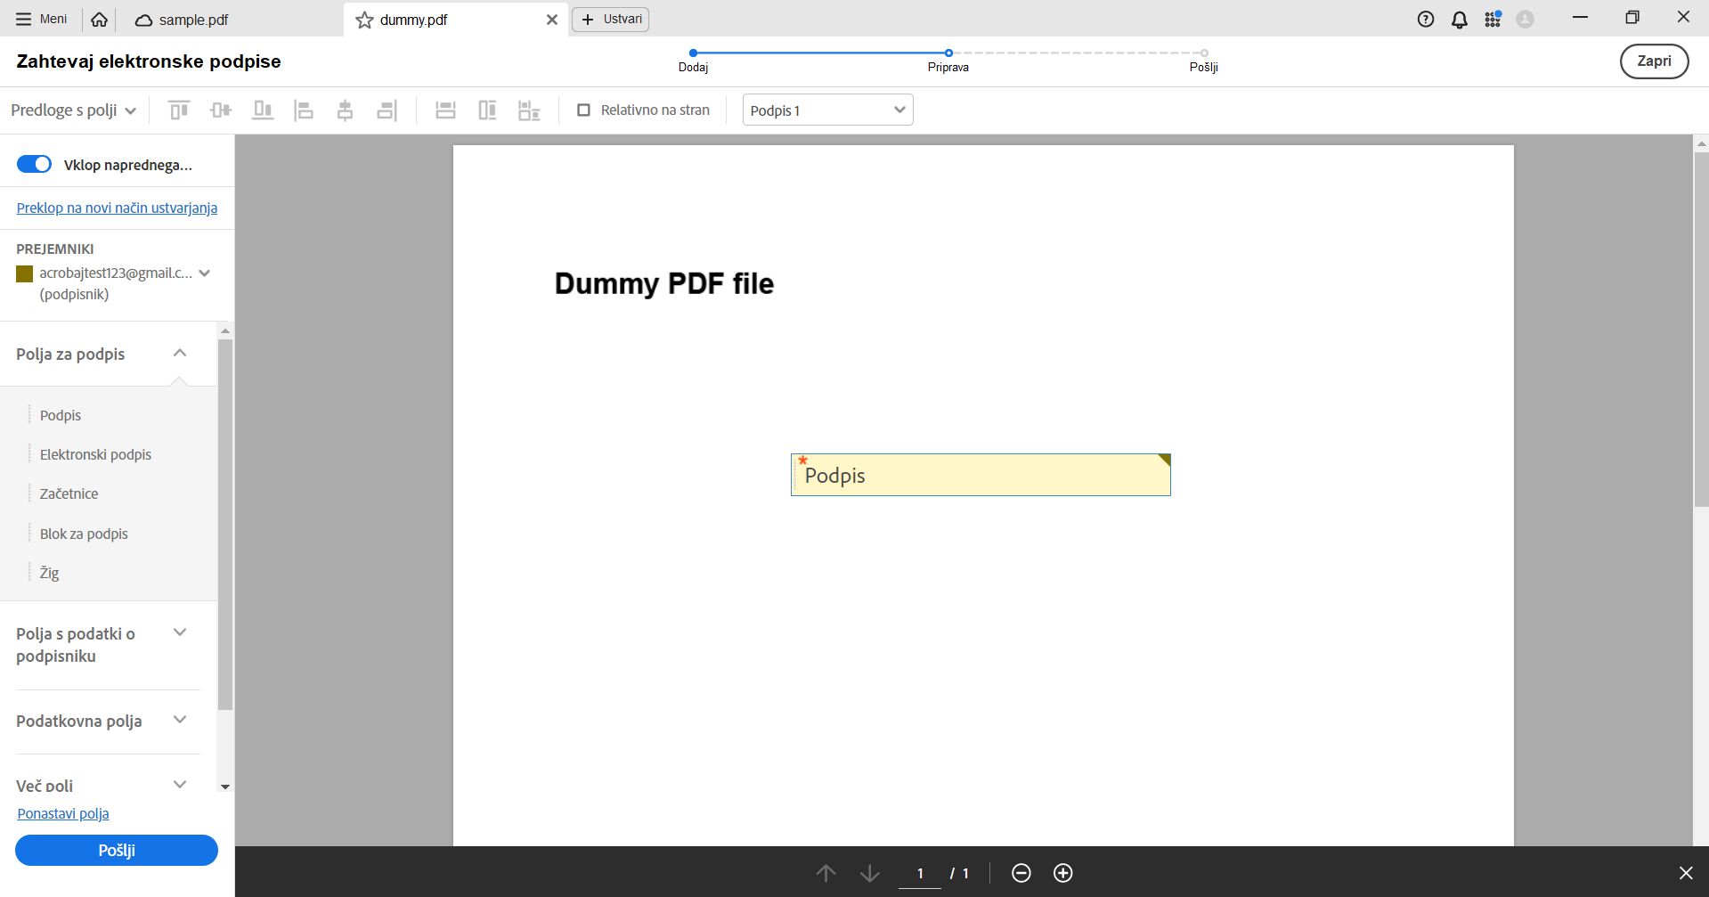Open the Predloge s polji dropdown
This screenshot has height=897, width=1709.
[73, 110]
